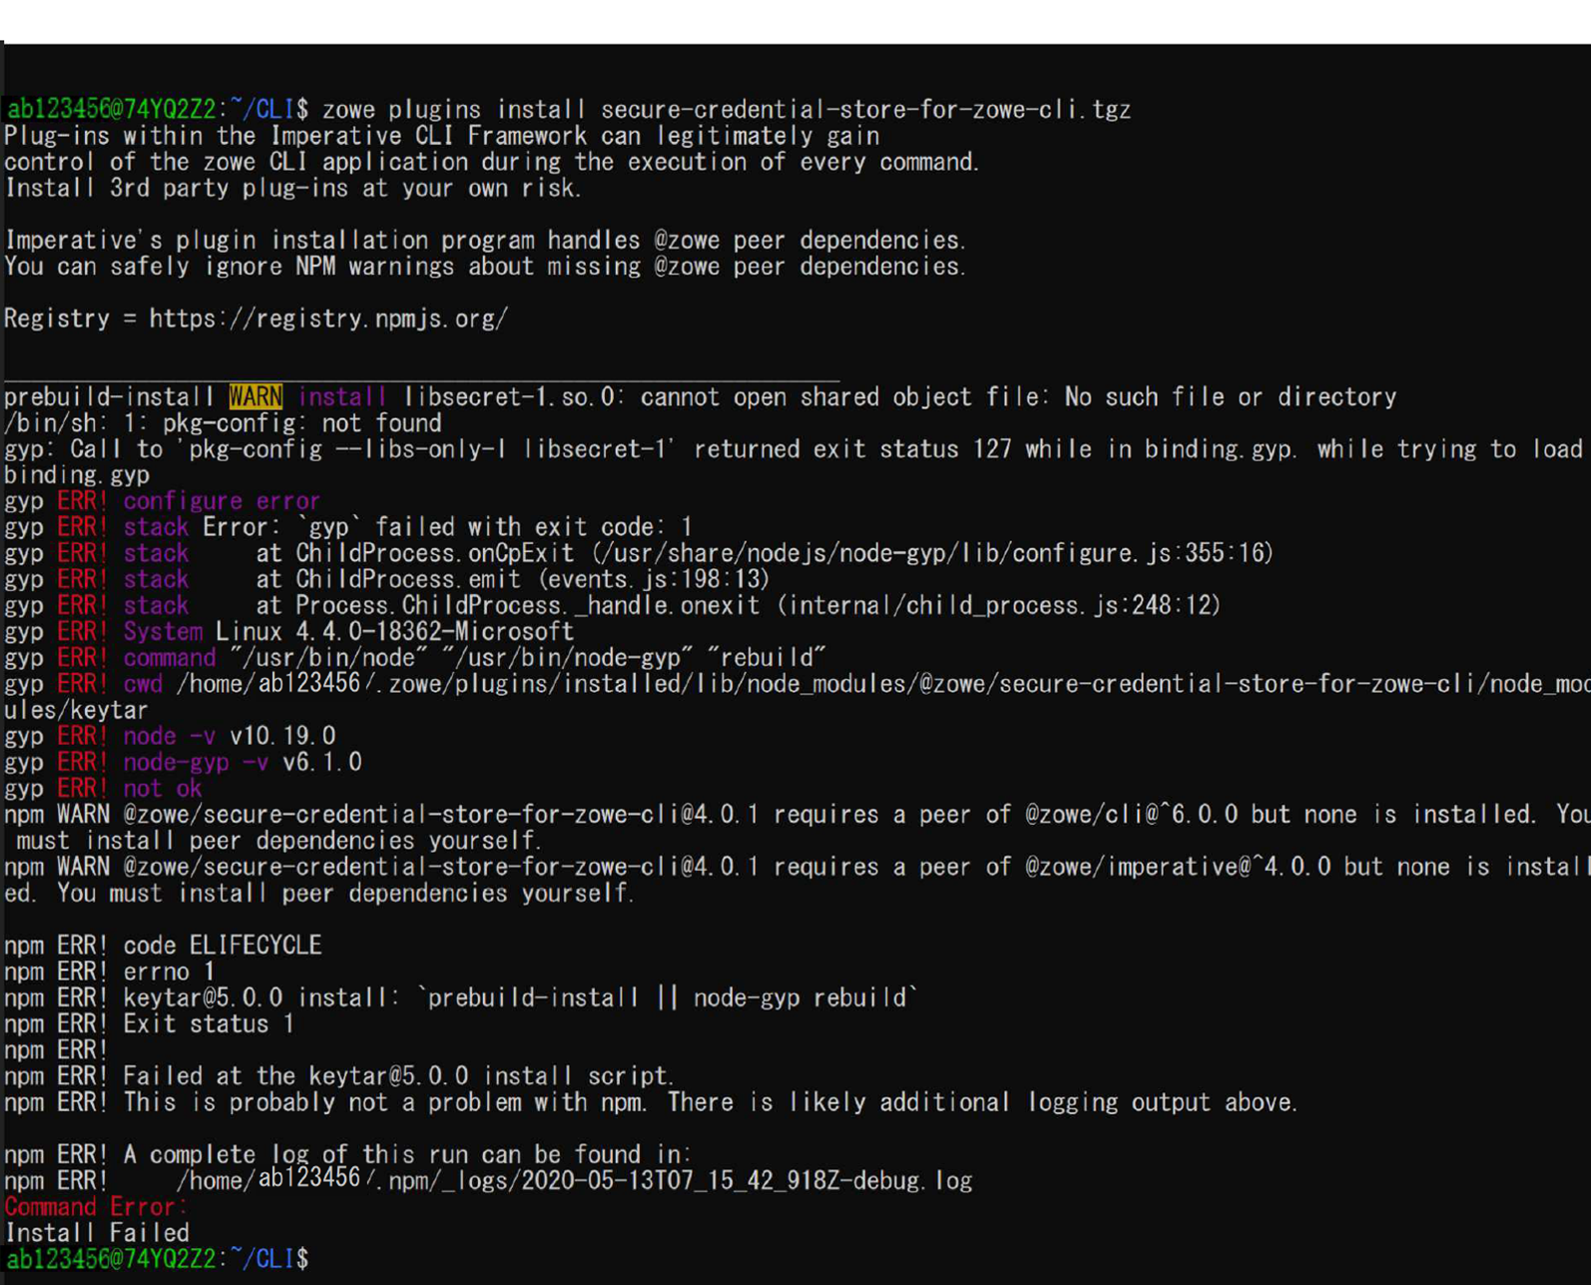Click npm WARN line mentioning @zowe/cli@^6.0.0
Viewport: 1591px width, 1285px height.
[x=797, y=828]
